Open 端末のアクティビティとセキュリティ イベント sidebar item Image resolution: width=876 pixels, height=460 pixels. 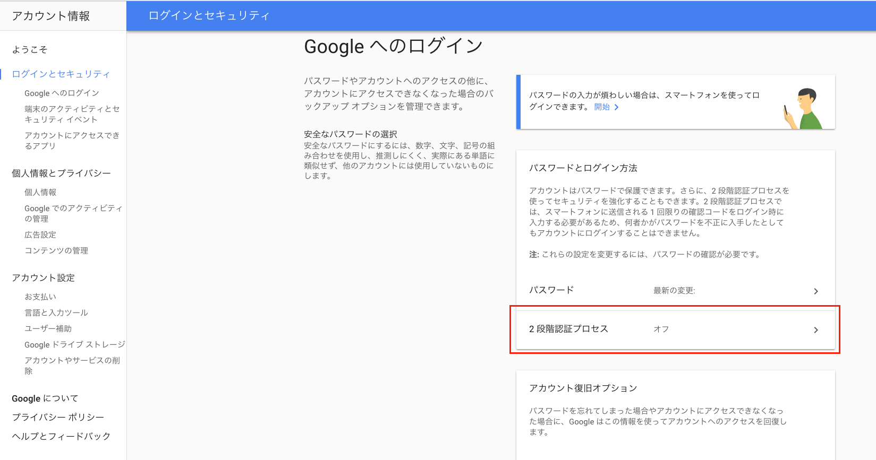pos(72,114)
